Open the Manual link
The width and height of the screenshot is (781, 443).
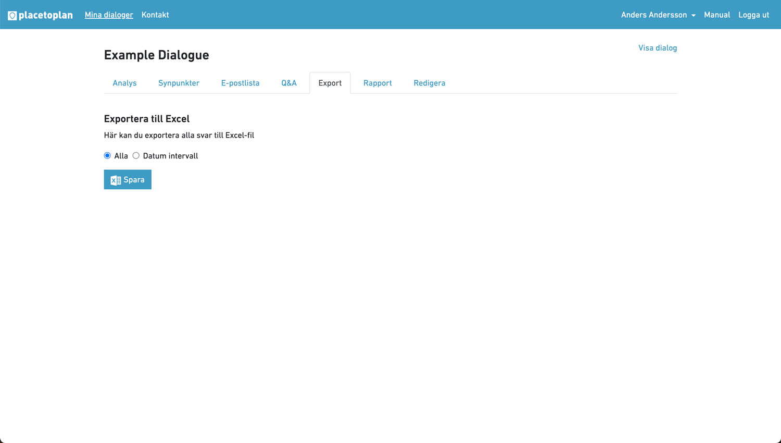717,15
